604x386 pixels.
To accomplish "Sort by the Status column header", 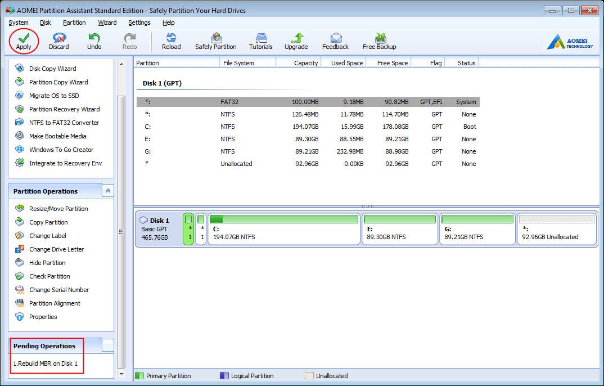I will pyautogui.click(x=462, y=63).
